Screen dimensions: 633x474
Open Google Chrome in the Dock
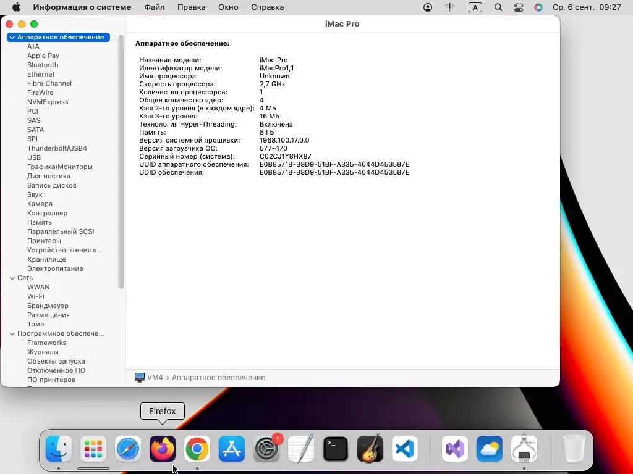(x=197, y=449)
